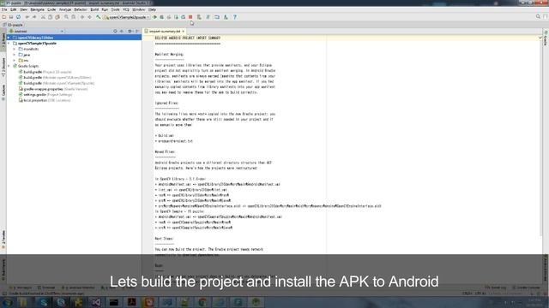Click Chrome icon in taskbar

click(x=202, y=302)
